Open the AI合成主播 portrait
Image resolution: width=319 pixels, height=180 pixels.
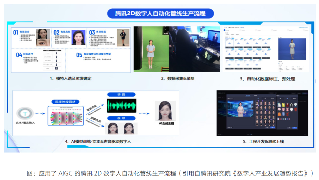point(165,111)
